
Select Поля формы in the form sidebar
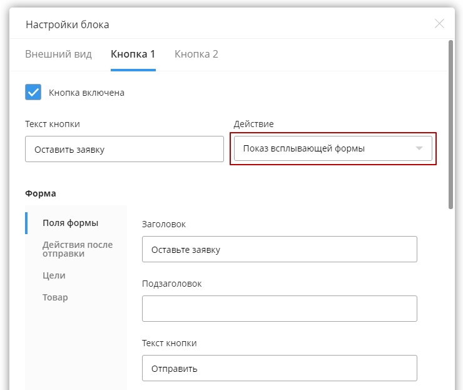coord(70,223)
